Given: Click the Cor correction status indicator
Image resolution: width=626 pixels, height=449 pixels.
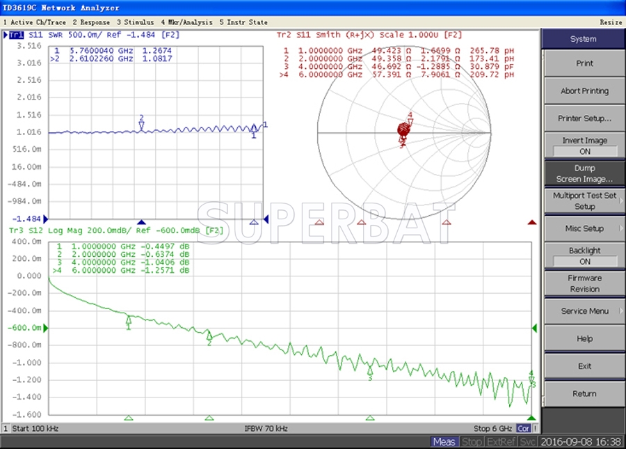Looking at the screenshot, I should tap(523, 429).
